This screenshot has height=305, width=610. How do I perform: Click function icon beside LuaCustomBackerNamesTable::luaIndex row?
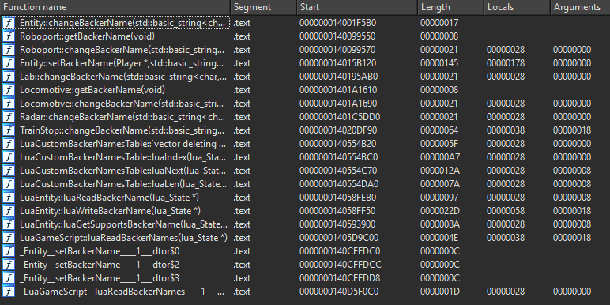[9, 157]
